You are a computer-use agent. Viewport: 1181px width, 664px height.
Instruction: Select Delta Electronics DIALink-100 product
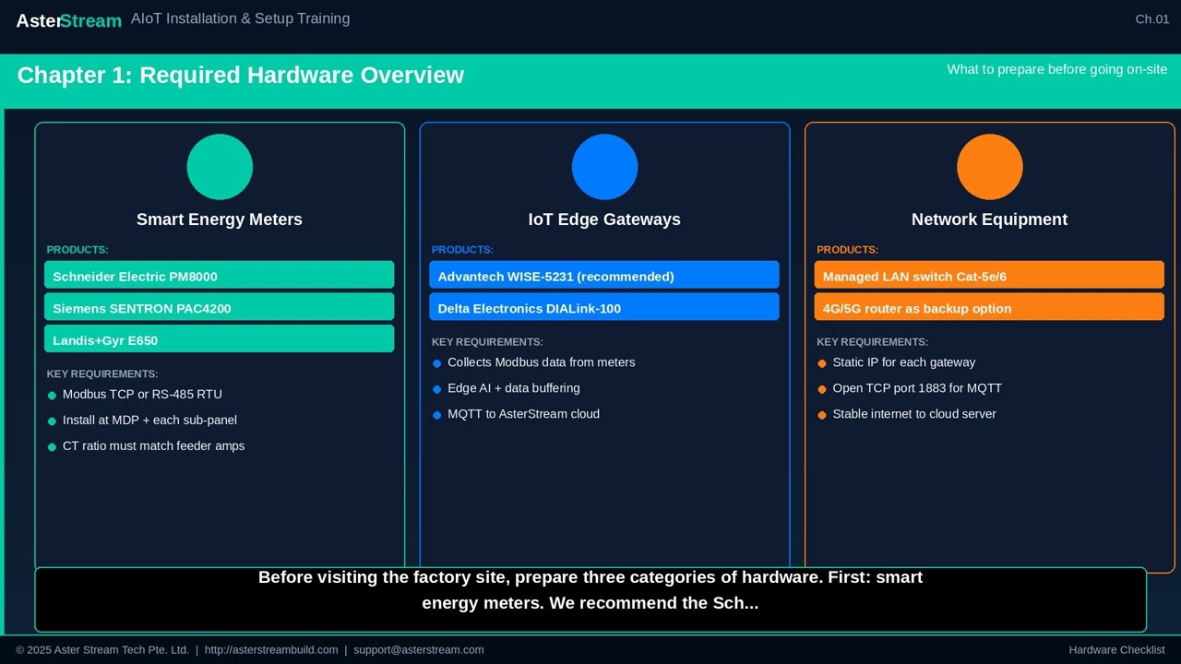604,307
